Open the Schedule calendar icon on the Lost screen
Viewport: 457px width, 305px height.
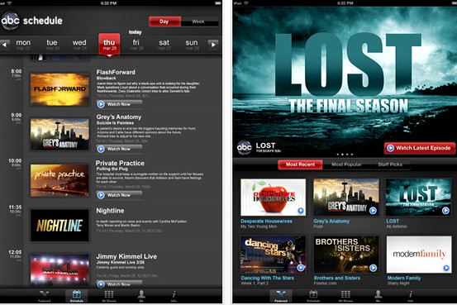coord(313,296)
